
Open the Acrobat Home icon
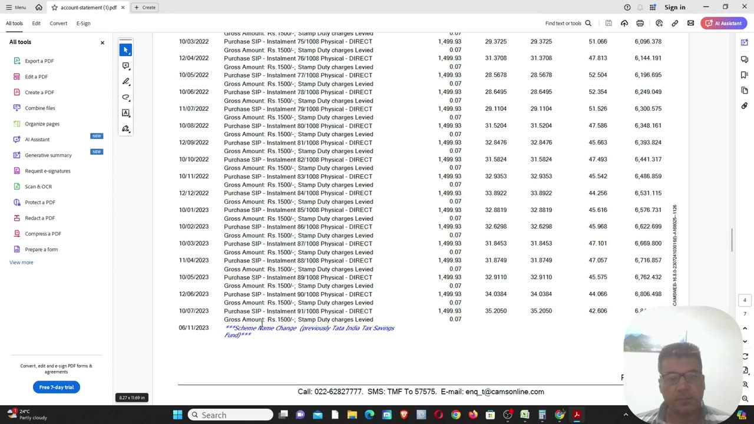point(39,7)
